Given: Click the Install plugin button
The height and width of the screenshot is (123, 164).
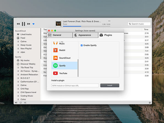Looking at the screenshot, I should (110, 86).
